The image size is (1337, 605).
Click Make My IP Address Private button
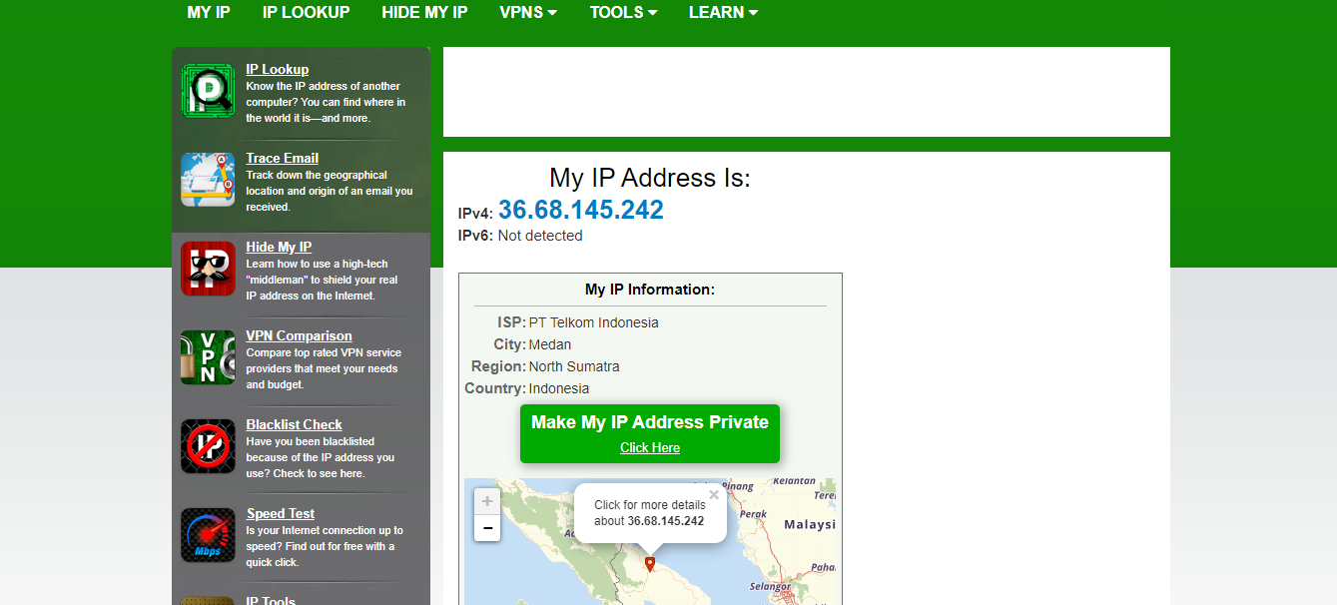pyautogui.click(x=650, y=433)
